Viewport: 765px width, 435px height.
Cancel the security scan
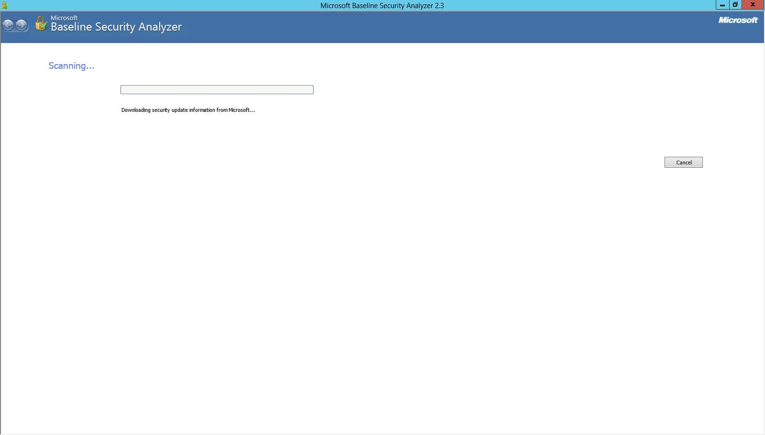[684, 163]
